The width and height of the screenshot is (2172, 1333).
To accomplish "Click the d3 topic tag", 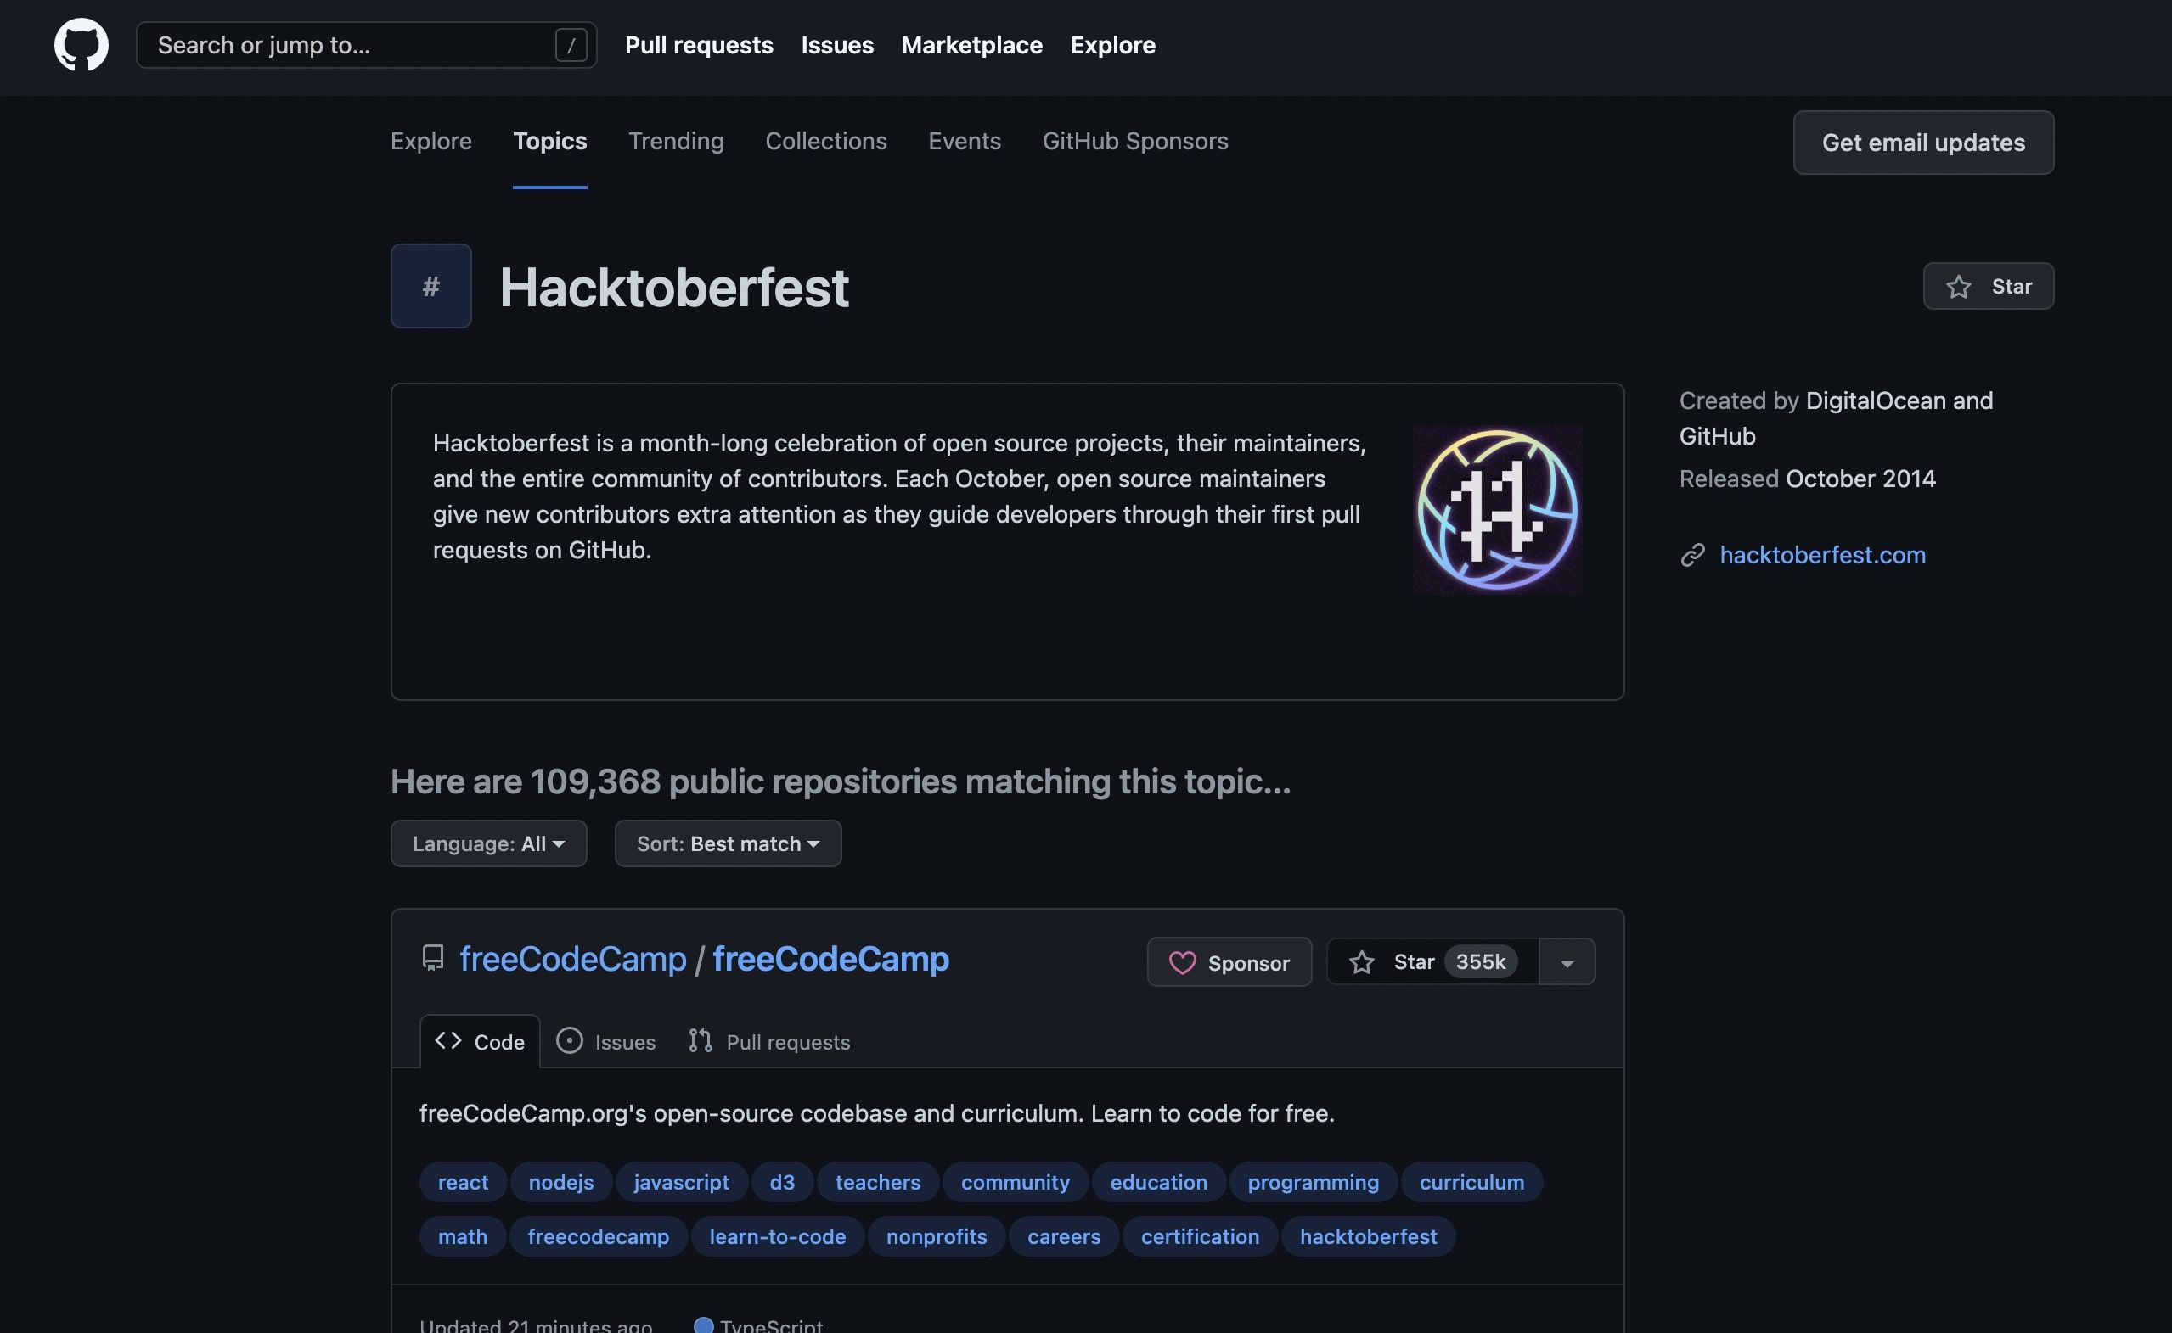I will pos(782,1182).
